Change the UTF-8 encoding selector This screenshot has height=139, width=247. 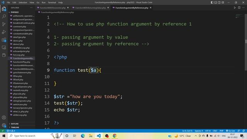(x=208, y=131)
